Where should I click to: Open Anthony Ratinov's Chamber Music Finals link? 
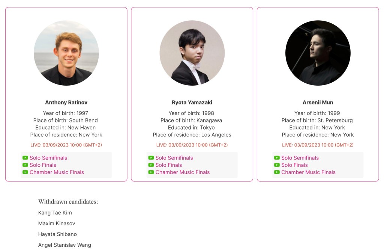(x=57, y=172)
